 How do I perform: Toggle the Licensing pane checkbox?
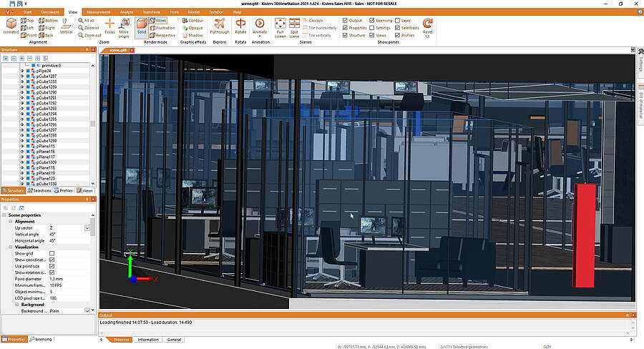click(371, 21)
